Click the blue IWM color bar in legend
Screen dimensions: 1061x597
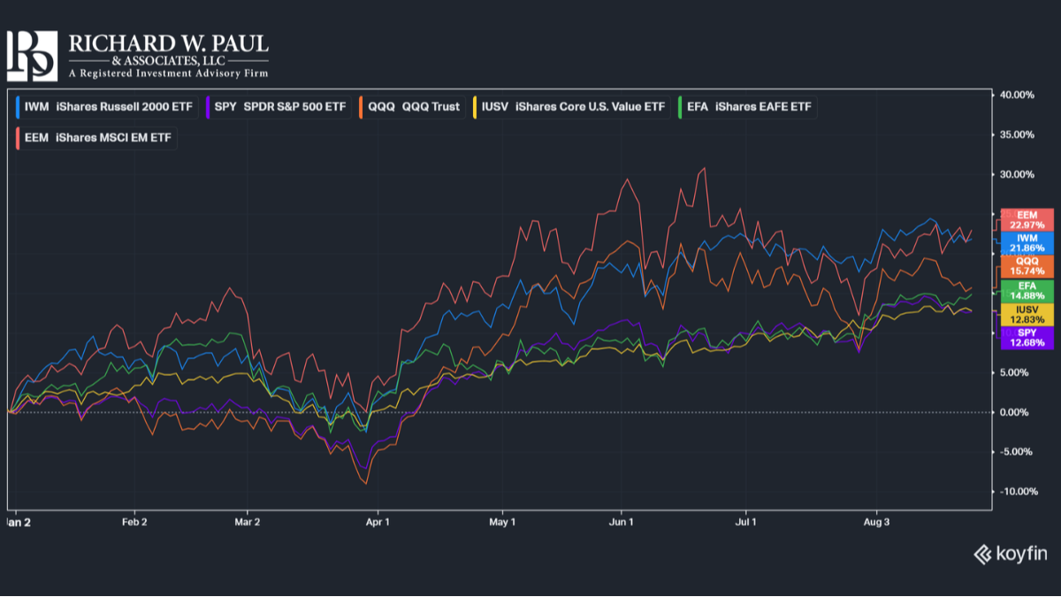[x=18, y=107]
